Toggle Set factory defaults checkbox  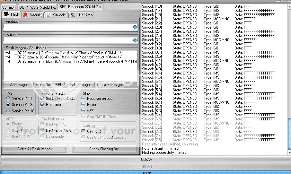[x=42, y=98]
